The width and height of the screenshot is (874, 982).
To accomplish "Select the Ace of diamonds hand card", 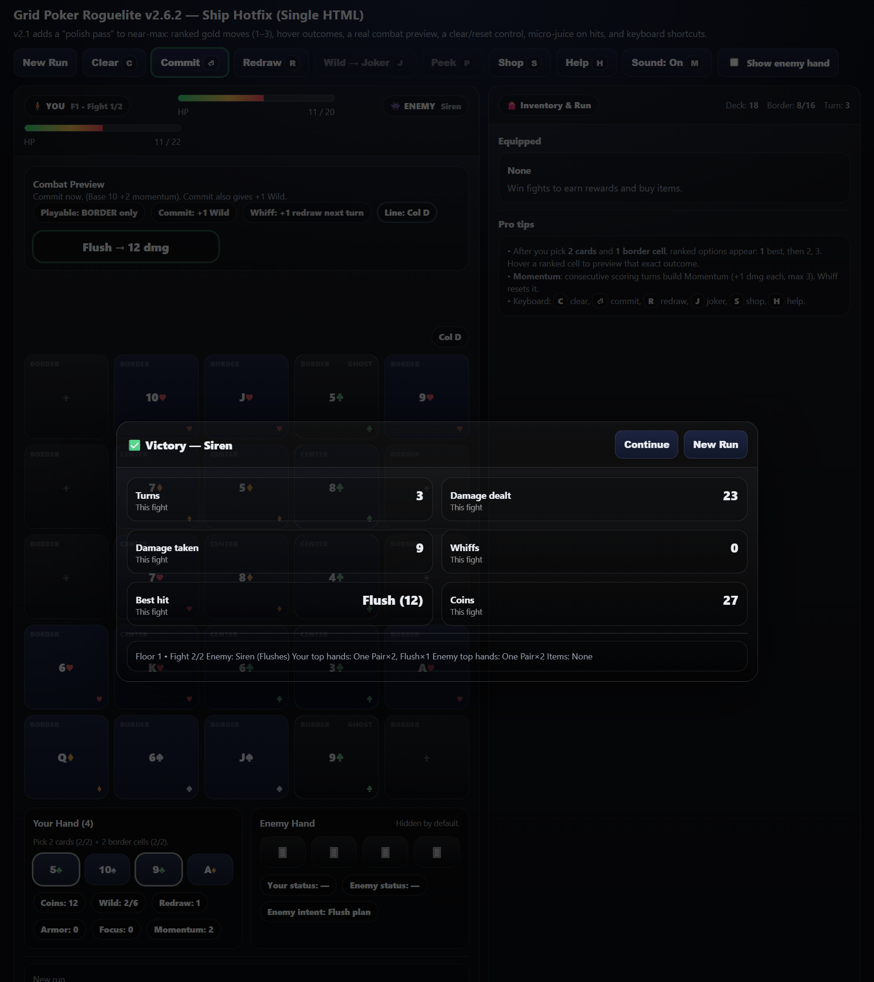I will click(x=210, y=869).
